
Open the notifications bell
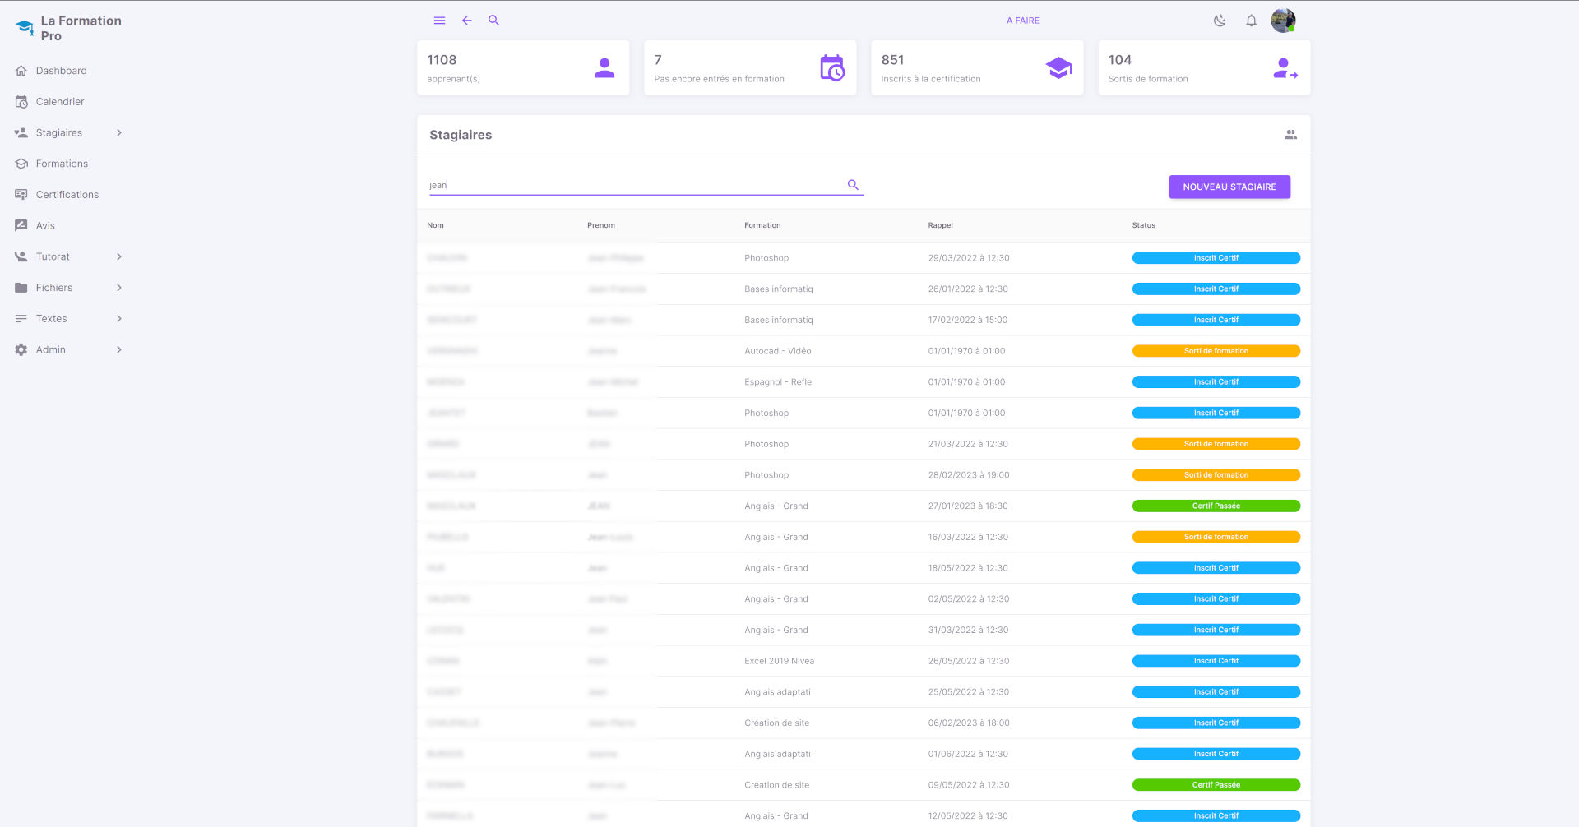(1251, 21)
